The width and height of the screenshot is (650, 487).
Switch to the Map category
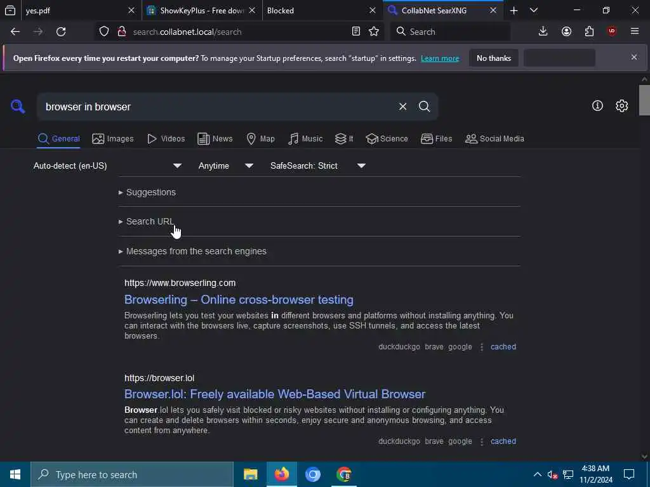[260, 139]
